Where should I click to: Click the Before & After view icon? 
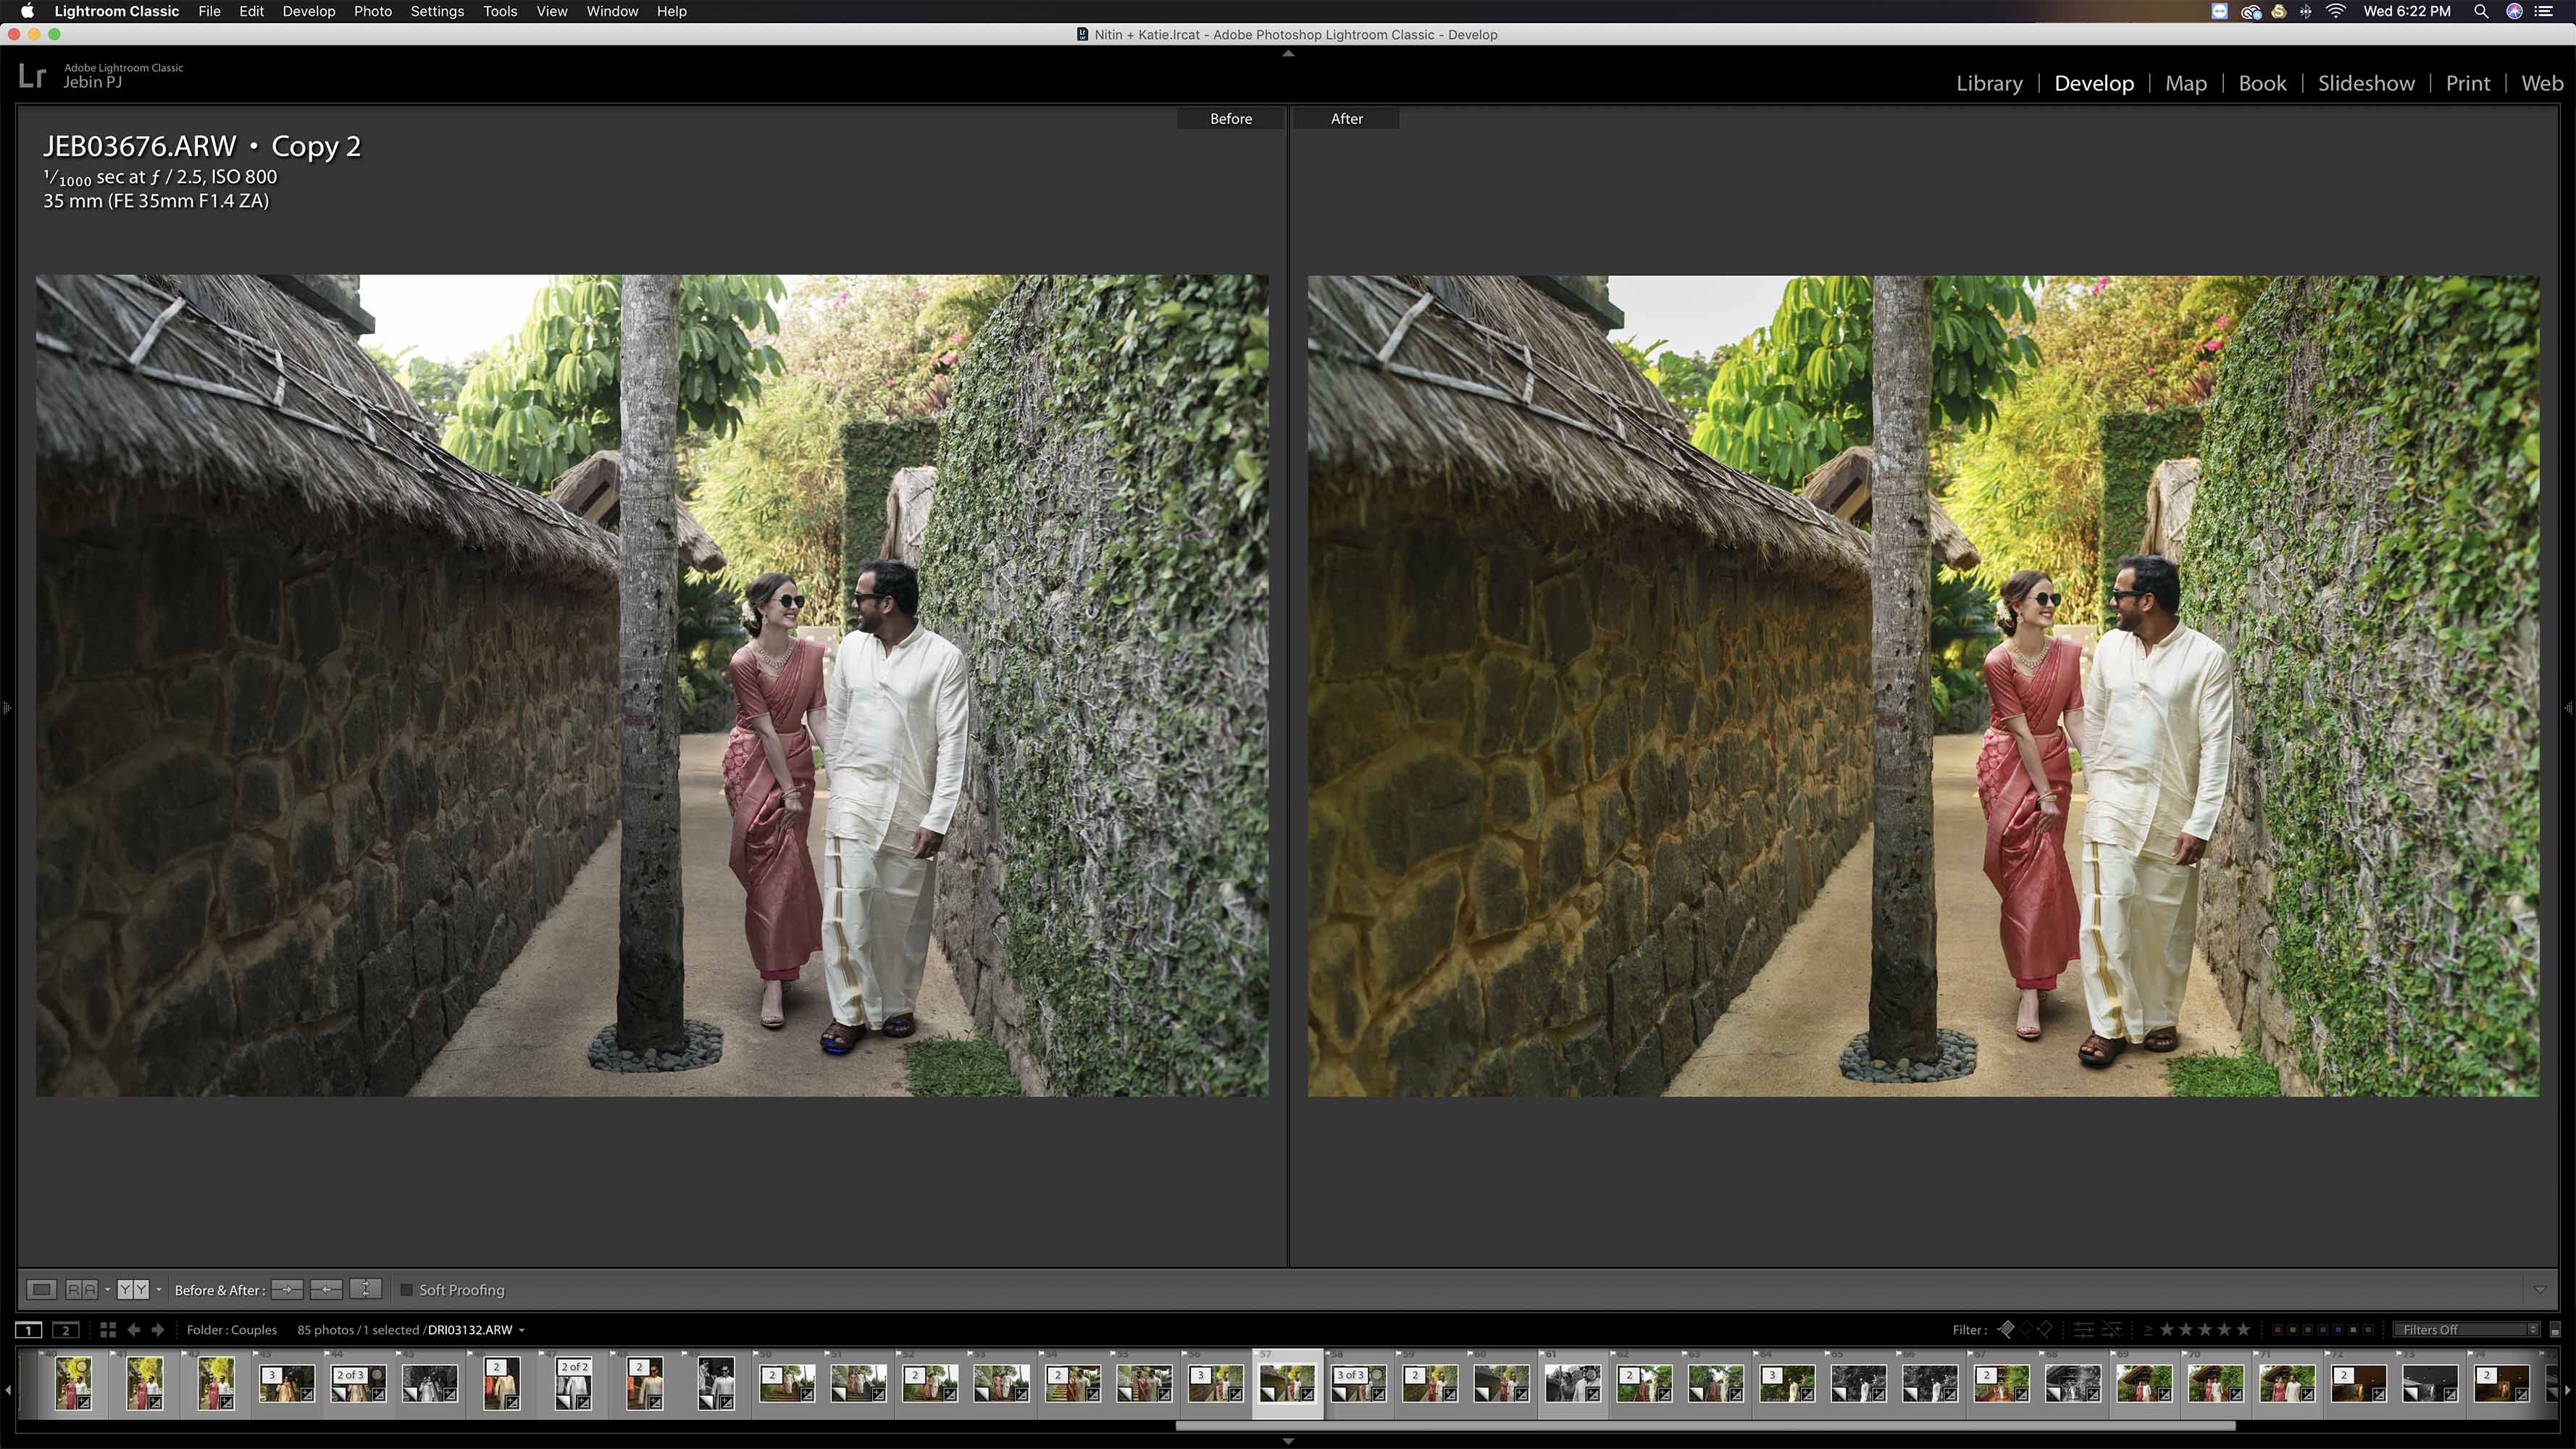click(133, 1288)
